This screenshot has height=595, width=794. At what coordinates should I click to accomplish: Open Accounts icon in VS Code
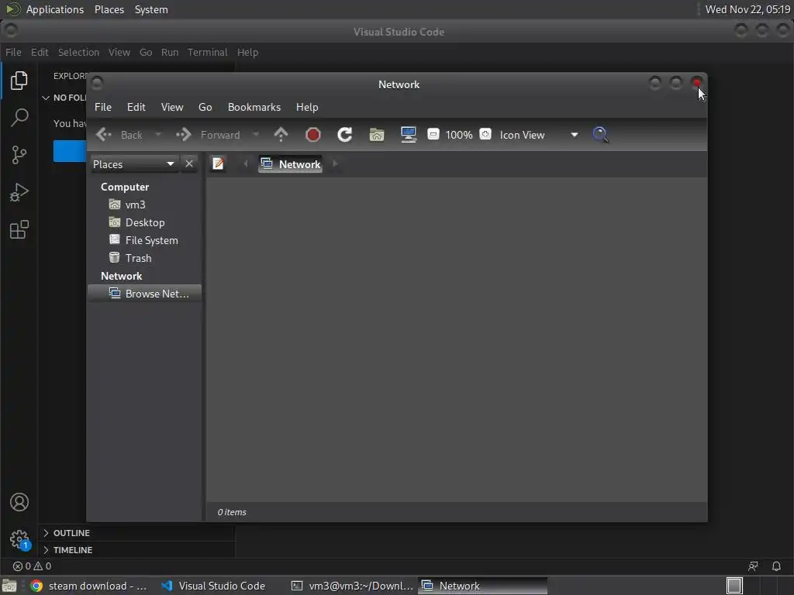[x=19, y=502]
